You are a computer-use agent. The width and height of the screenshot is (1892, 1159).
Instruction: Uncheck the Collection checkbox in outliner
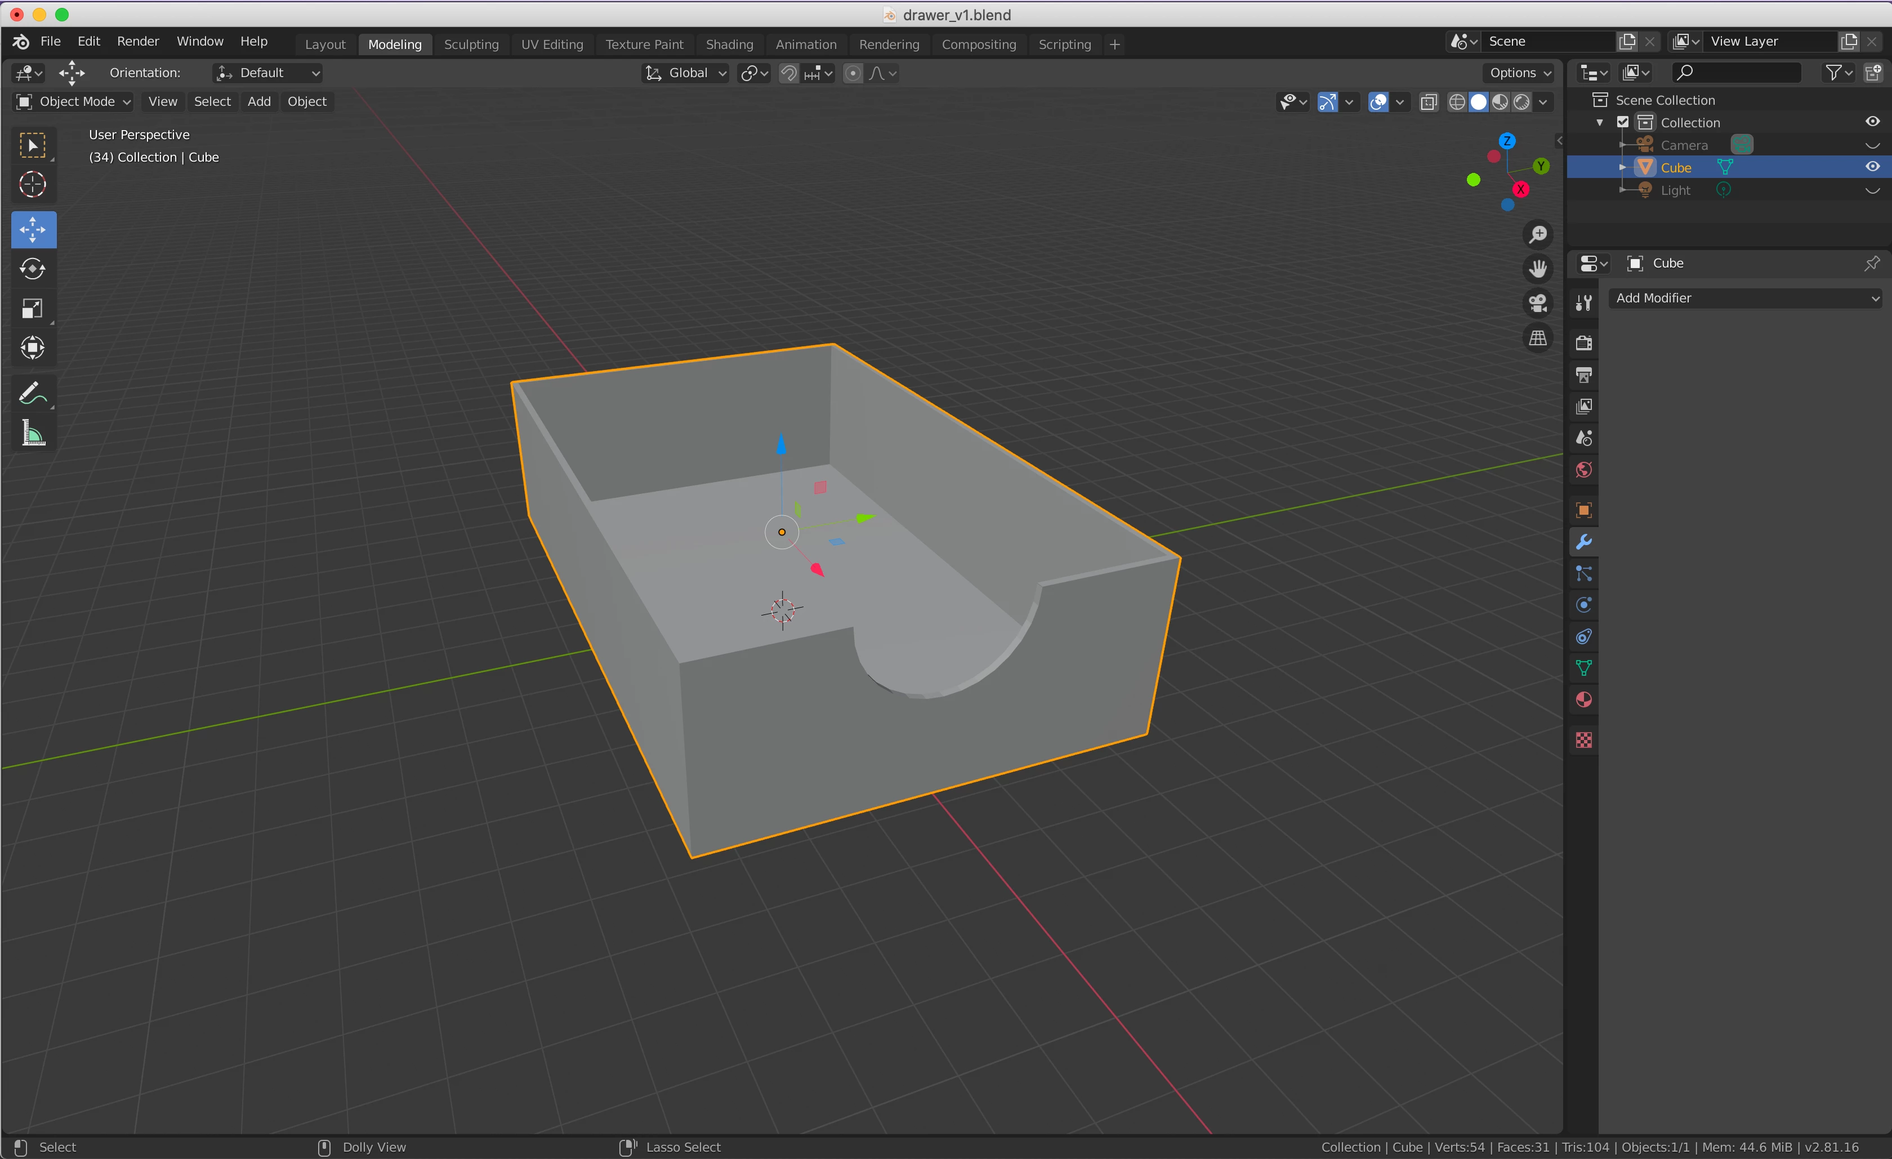(1622, 122)
